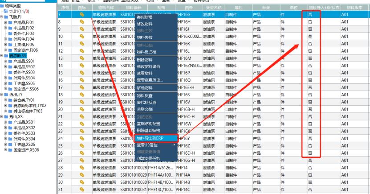Click the folder icon for 综合类,TY01

click(11, 100)
